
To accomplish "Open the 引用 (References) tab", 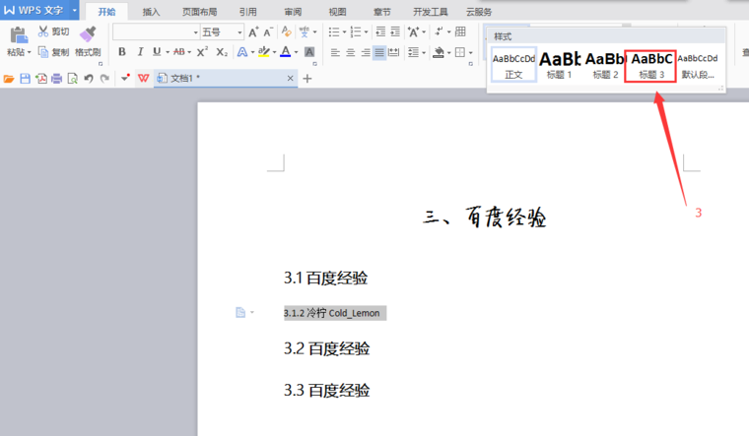I will [x=248, y=12].
